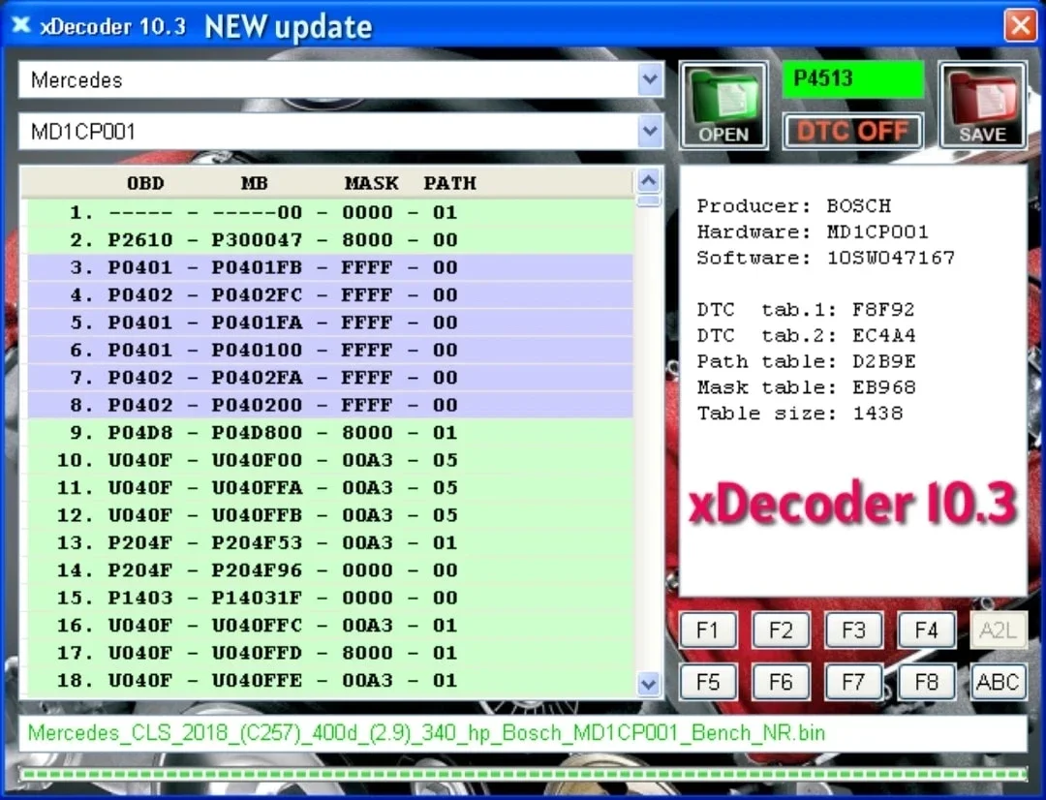
Task: Click the xDecoder logo icon in titlebar
Action: (x=20, y=25)
